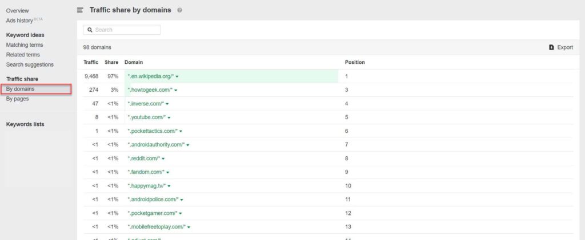
Task: Switch to By pages view
Action: pos(18,99)
